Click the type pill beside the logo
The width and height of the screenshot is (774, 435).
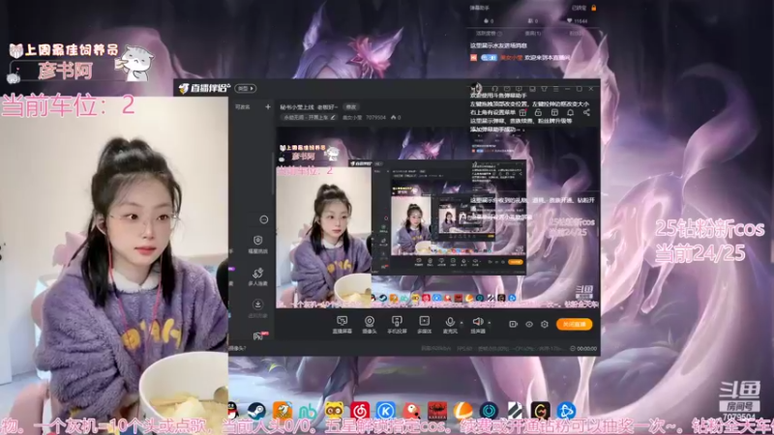click(x=246, y=88)
